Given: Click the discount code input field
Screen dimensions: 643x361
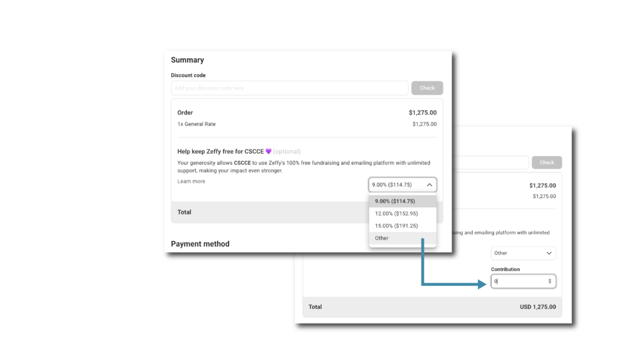Looking at the screenshot, I should click(x=289, y=88).
